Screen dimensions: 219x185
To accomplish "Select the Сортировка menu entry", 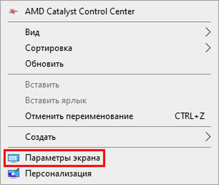I will click(x=49, y=48).
